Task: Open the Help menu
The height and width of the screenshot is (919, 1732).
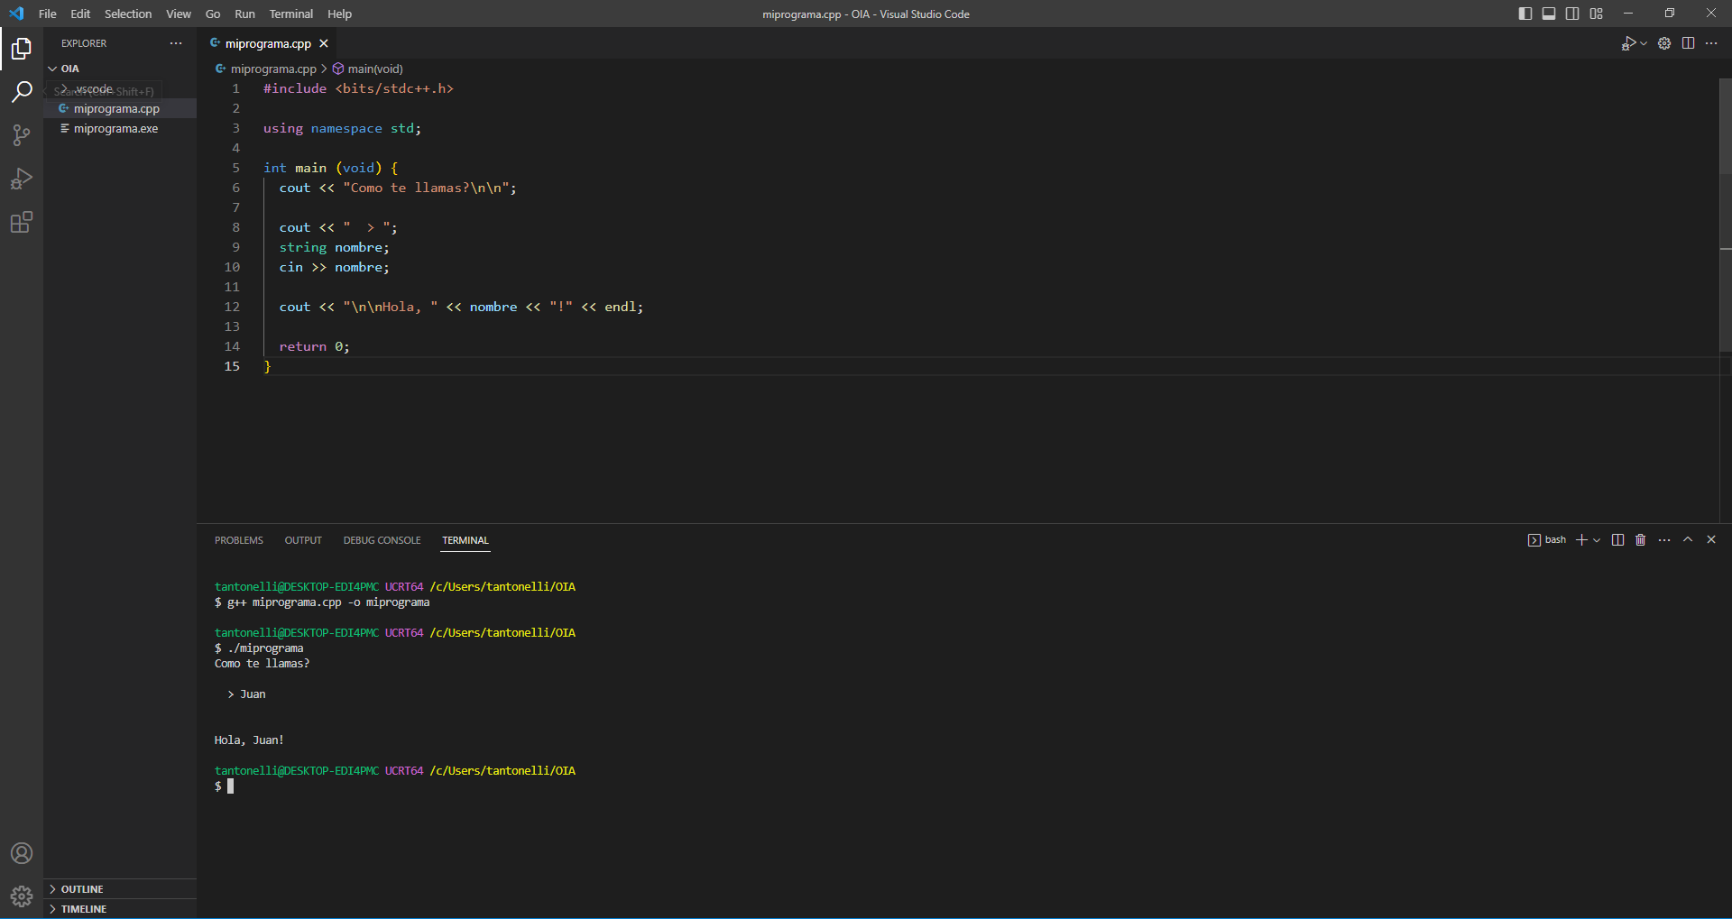Action: (339, 14)
